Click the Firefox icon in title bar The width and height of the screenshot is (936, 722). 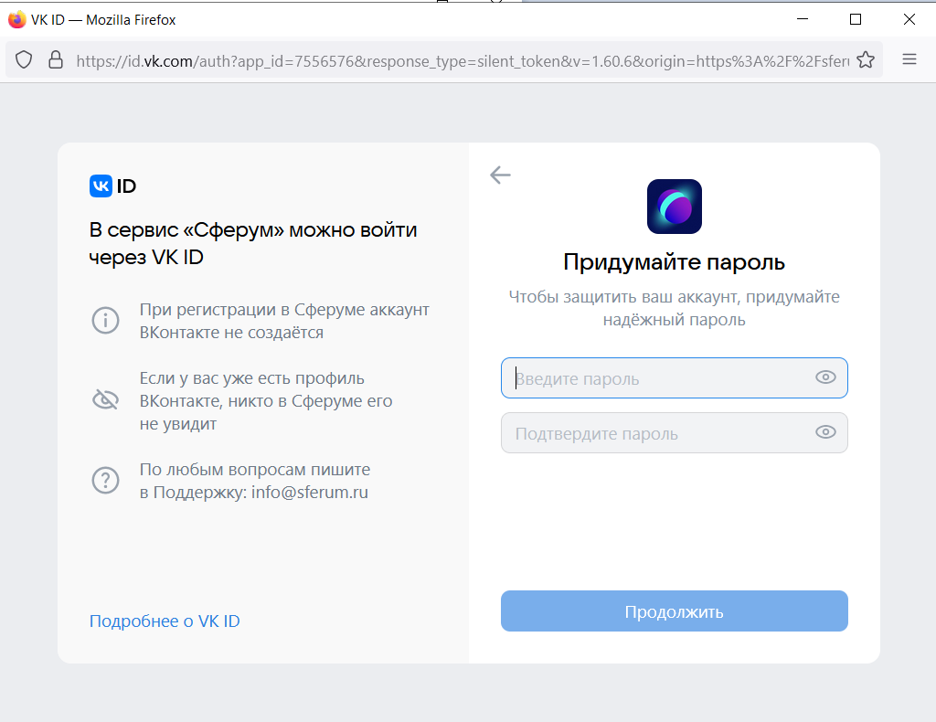click(x=16, y=19)
